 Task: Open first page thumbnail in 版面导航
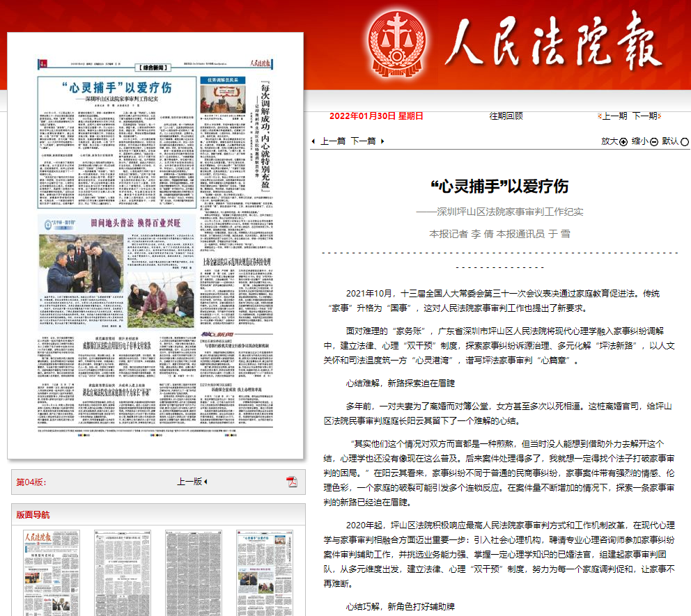(x=52, y=573)
